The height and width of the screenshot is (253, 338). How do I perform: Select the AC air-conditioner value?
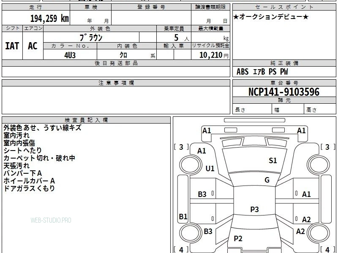[x=33, y=46]
